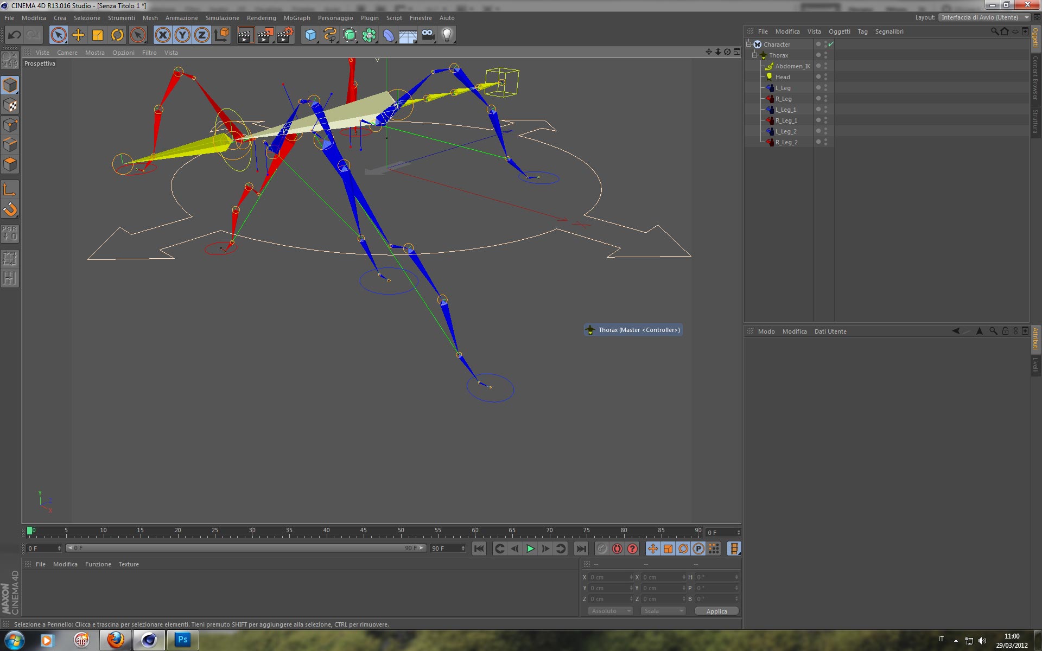Open the Layout dropdown
Screen dimensions: 1042x651
(984, 17)
